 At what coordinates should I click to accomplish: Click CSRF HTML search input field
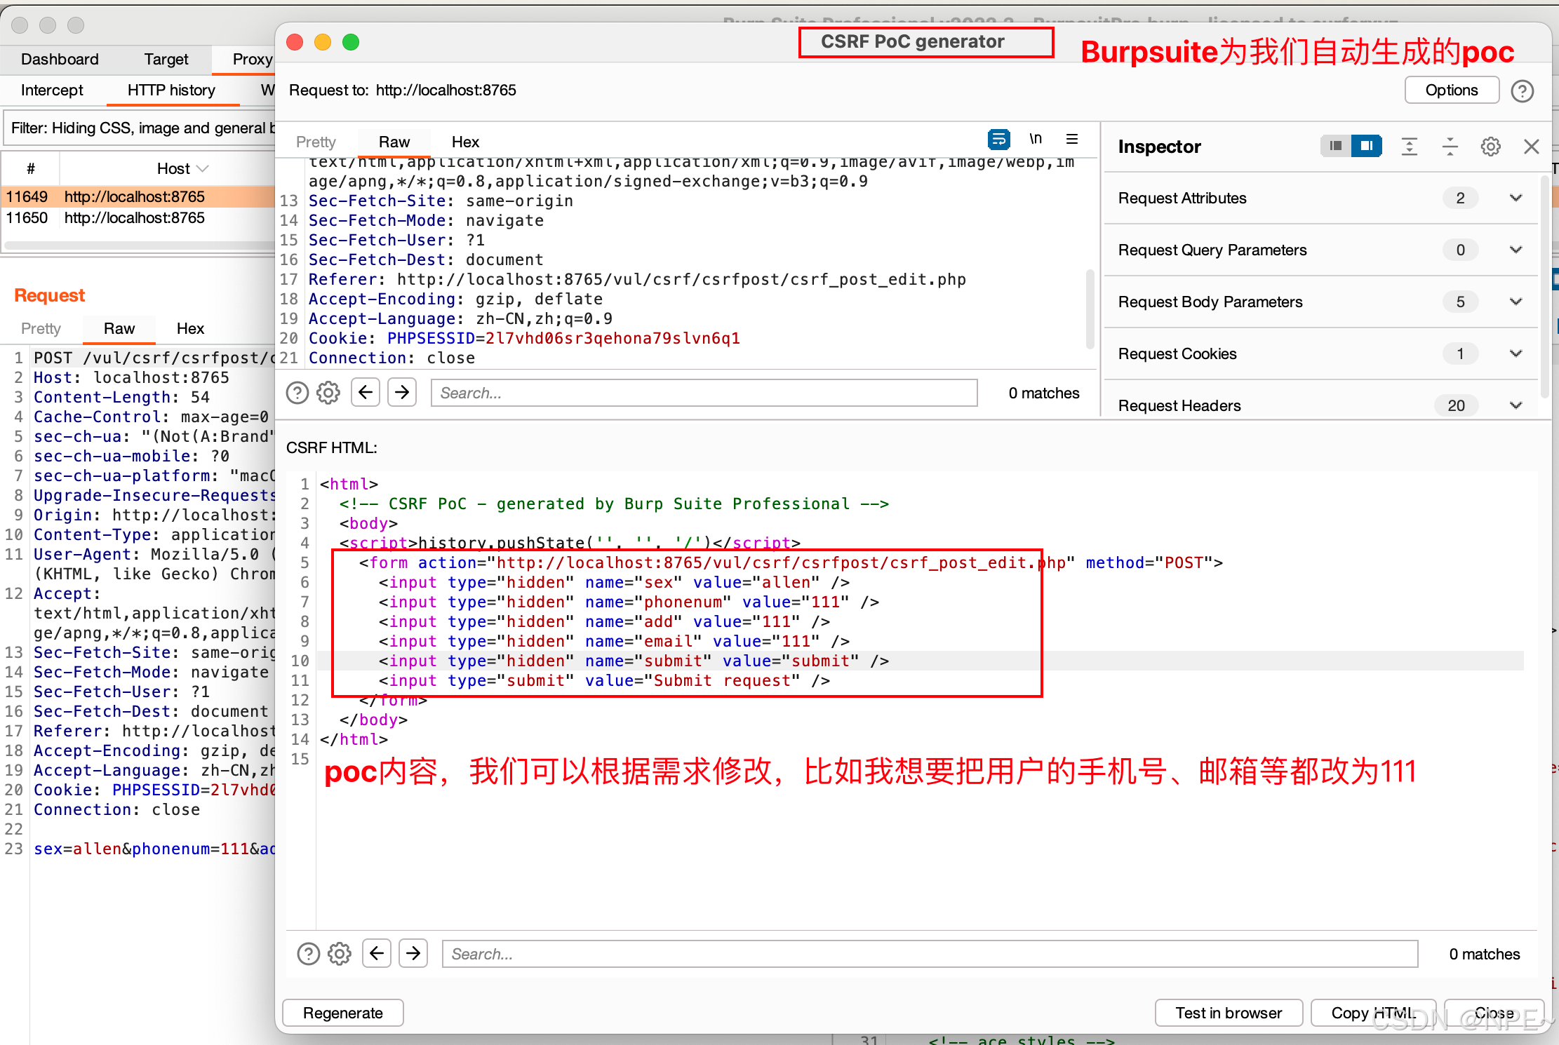point(929,954)
